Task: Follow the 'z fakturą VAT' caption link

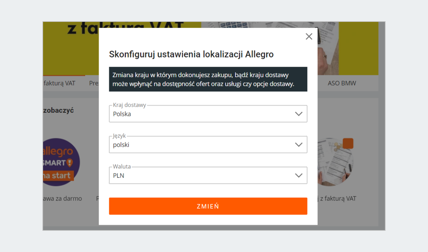Action: (337, 198)
